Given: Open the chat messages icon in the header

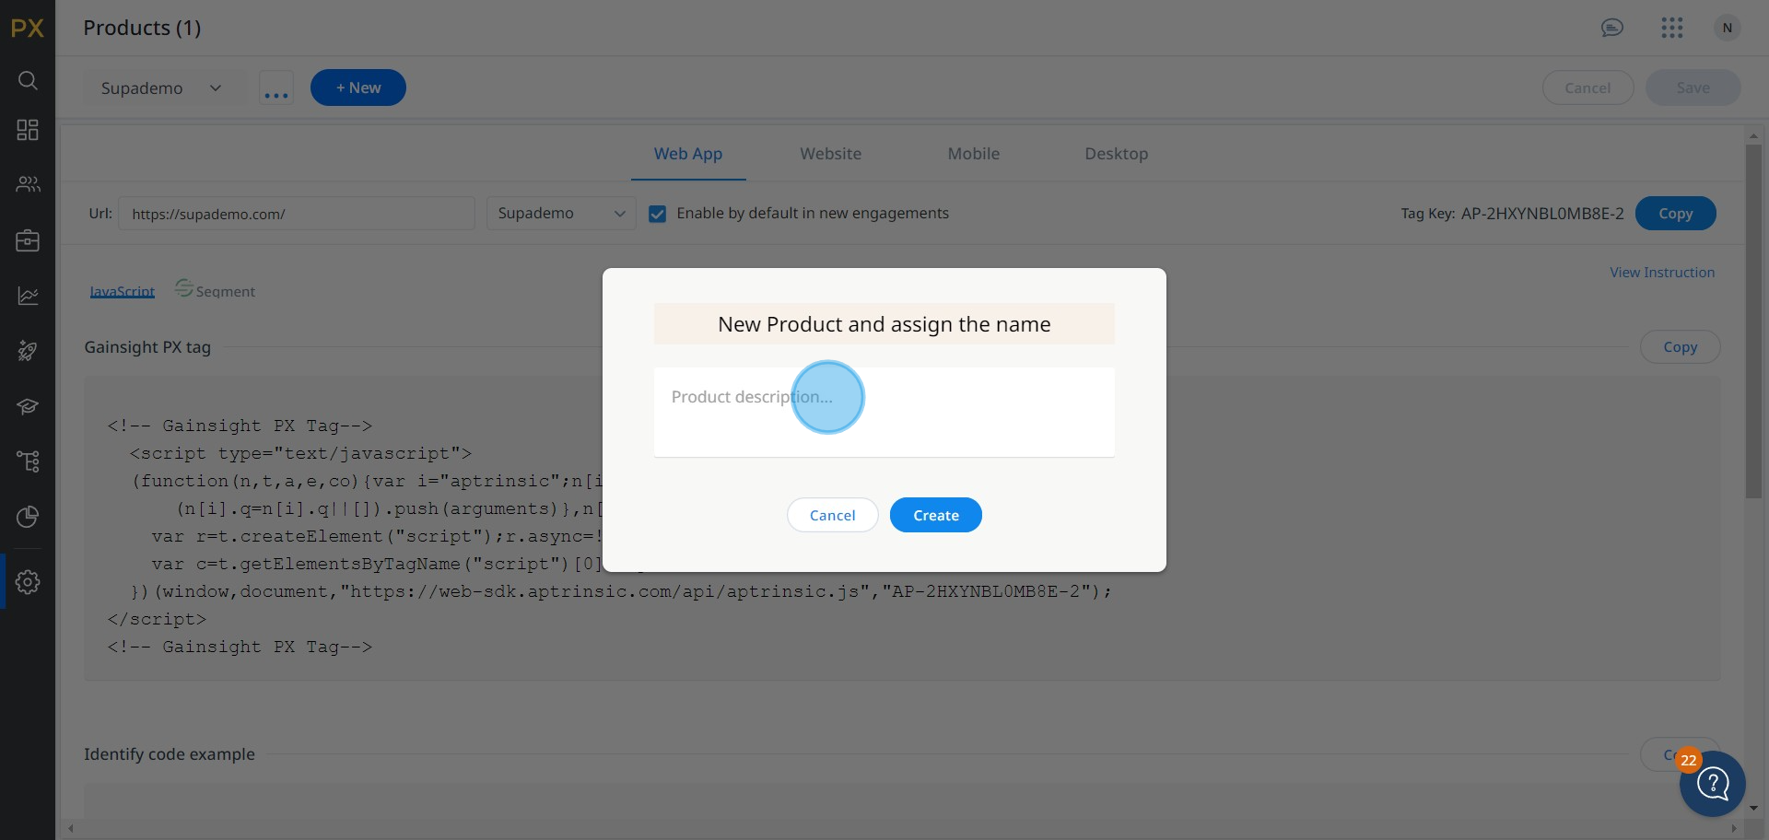Looking at the screenshot, I should pyautogui.click(x=1612, y=28).
